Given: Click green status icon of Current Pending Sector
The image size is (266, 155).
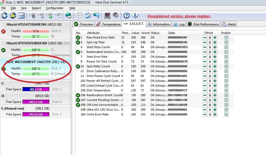Looking at the screenshot, I should tap(78, 100).
